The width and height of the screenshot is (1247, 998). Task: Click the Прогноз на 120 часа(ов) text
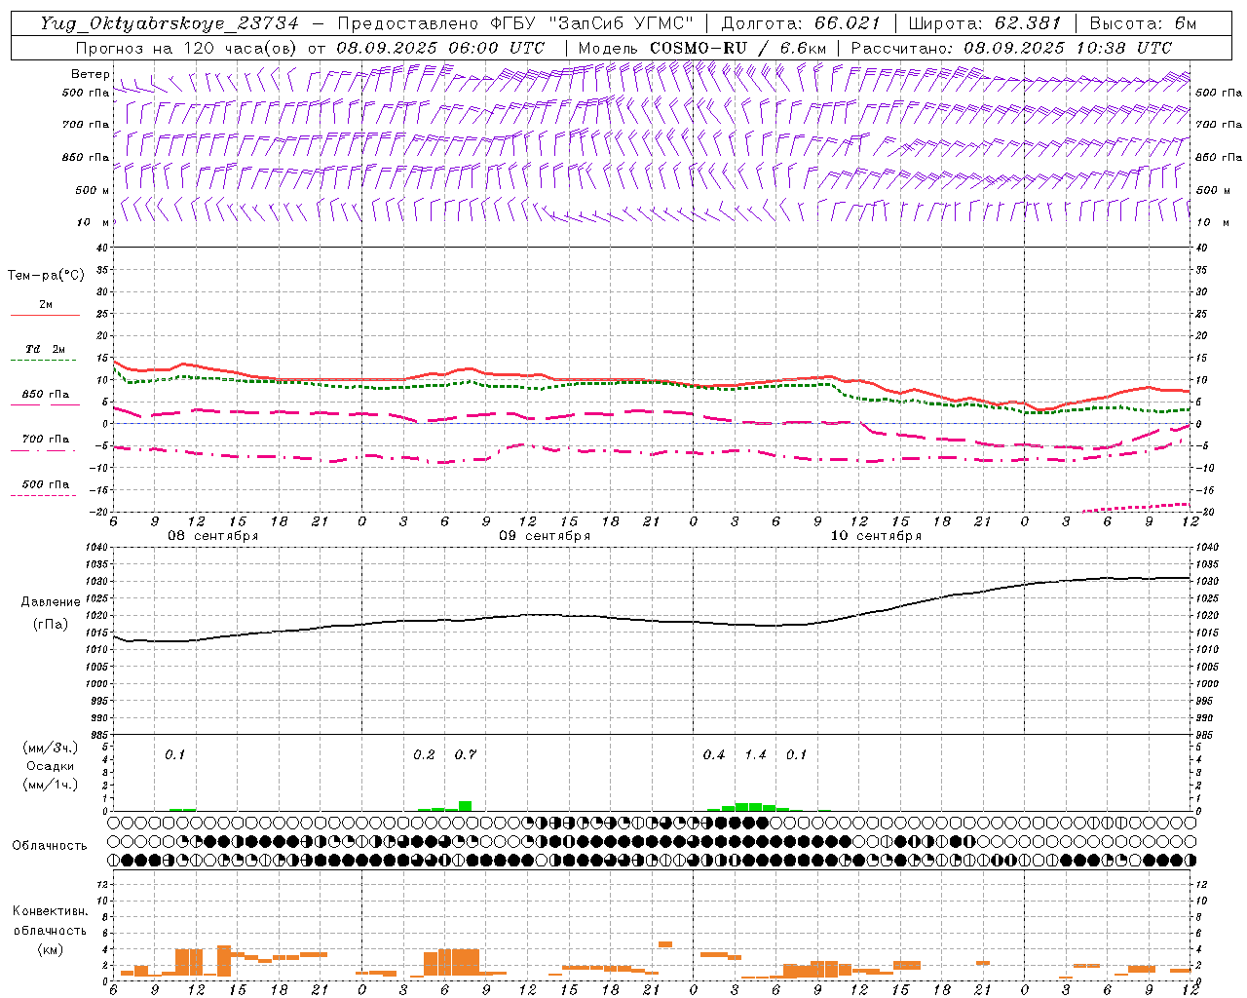coord(188,48)
